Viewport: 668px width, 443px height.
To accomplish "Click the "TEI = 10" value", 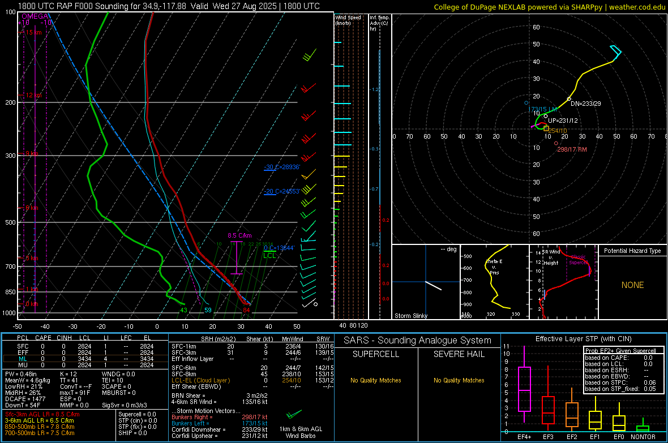I will tap(113, 380).
